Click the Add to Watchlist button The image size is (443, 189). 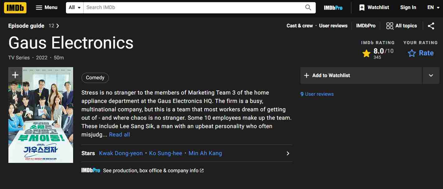click(361, 76)
